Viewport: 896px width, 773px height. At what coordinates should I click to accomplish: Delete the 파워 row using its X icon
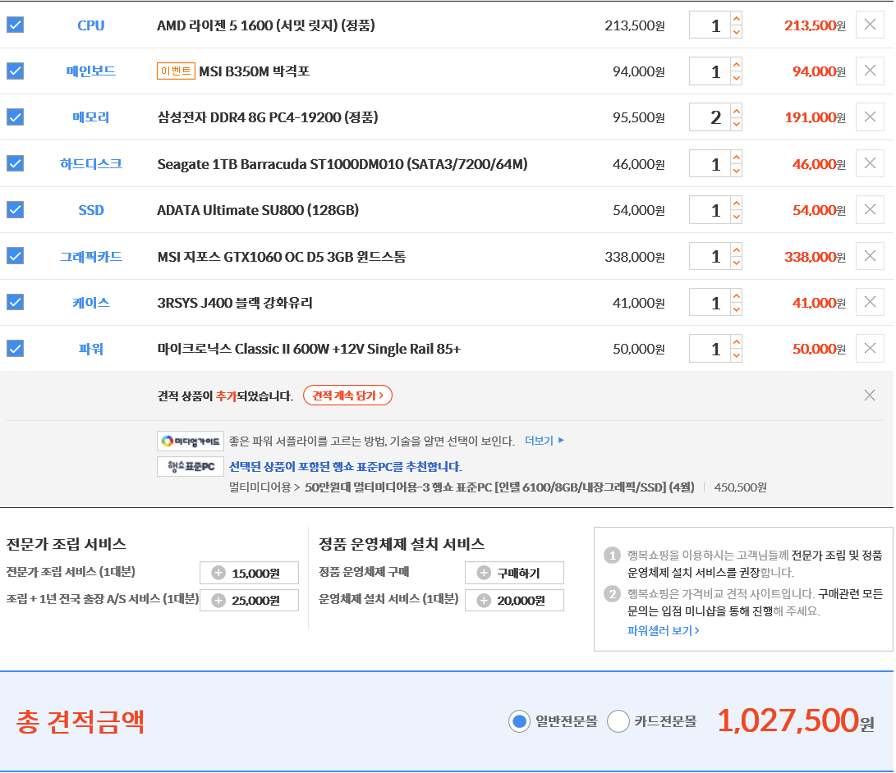(x=870, y=348)
